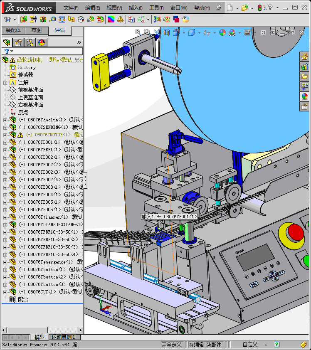Switch to the 装配体 tab
The image size is (311, 350).
tap(13, 30)
